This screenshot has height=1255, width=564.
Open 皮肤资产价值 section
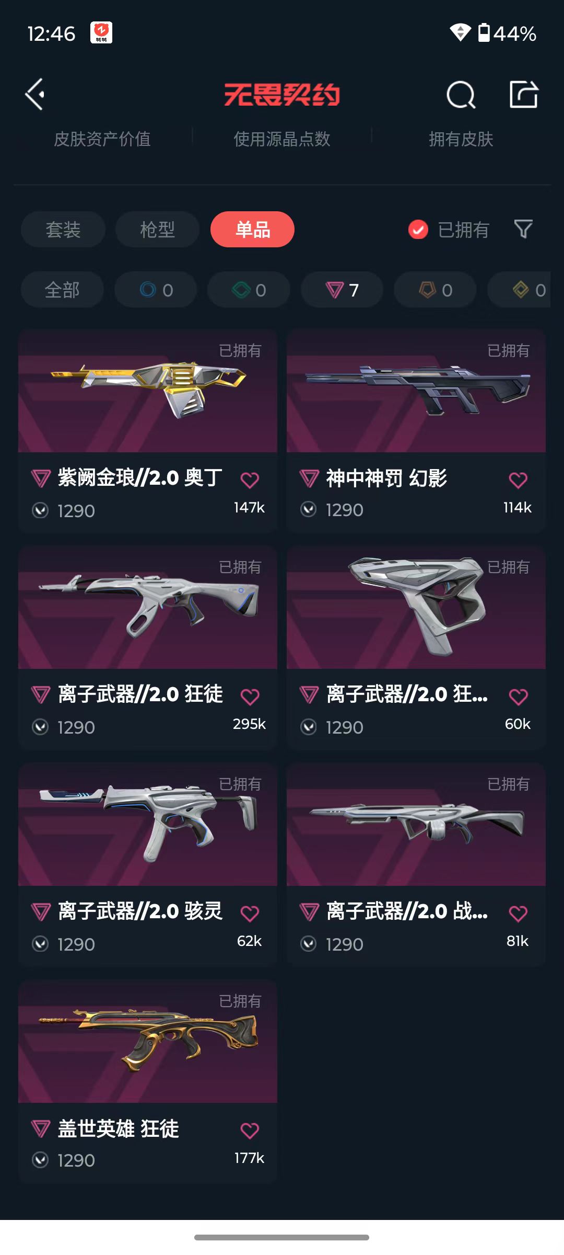[x=102, y=139]
